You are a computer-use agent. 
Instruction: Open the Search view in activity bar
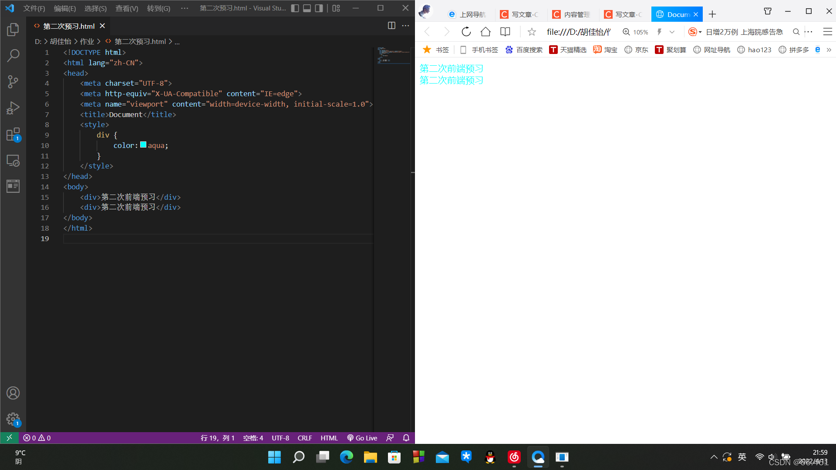click(x=13, y=55)
